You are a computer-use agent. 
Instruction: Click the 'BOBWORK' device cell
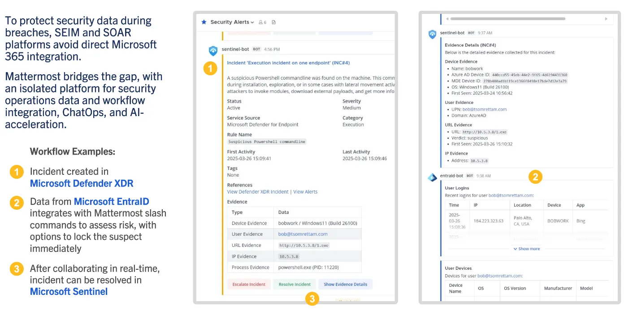[x=557, y=221]
